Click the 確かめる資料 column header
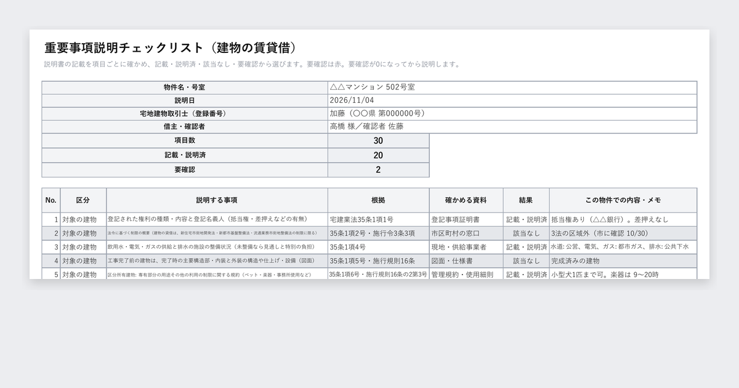739x388 pixels. click(466, 200)
